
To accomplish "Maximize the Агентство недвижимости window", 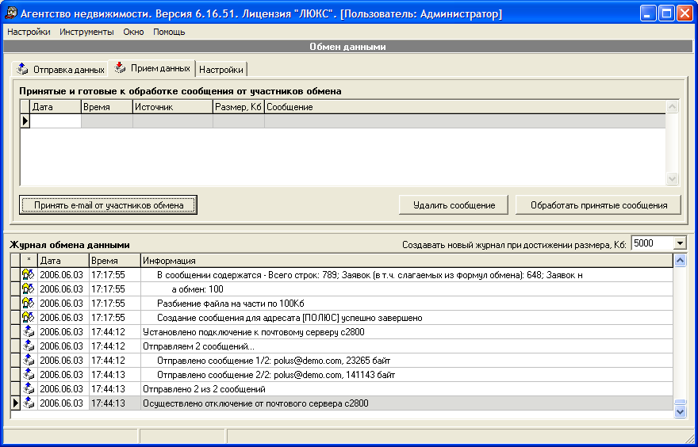I will pos(666,13).
